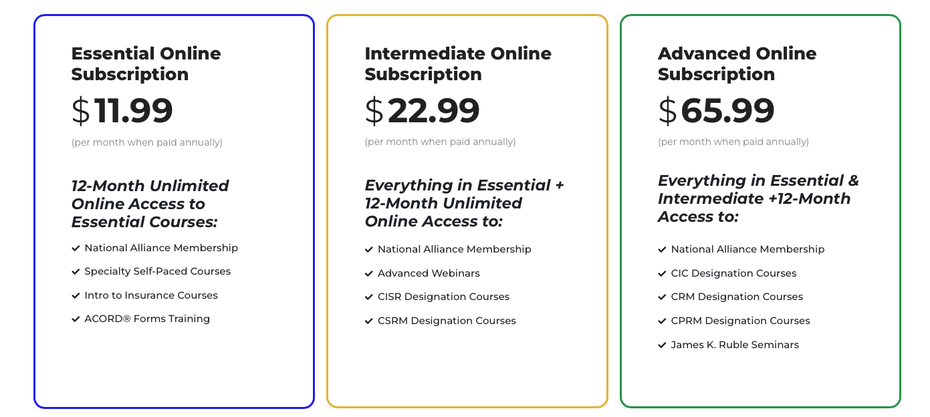The height and width of the screenshot is (417, 930).
Task: Click checkmark next to CIC Designation Courses
Action: tap(662, 273)
